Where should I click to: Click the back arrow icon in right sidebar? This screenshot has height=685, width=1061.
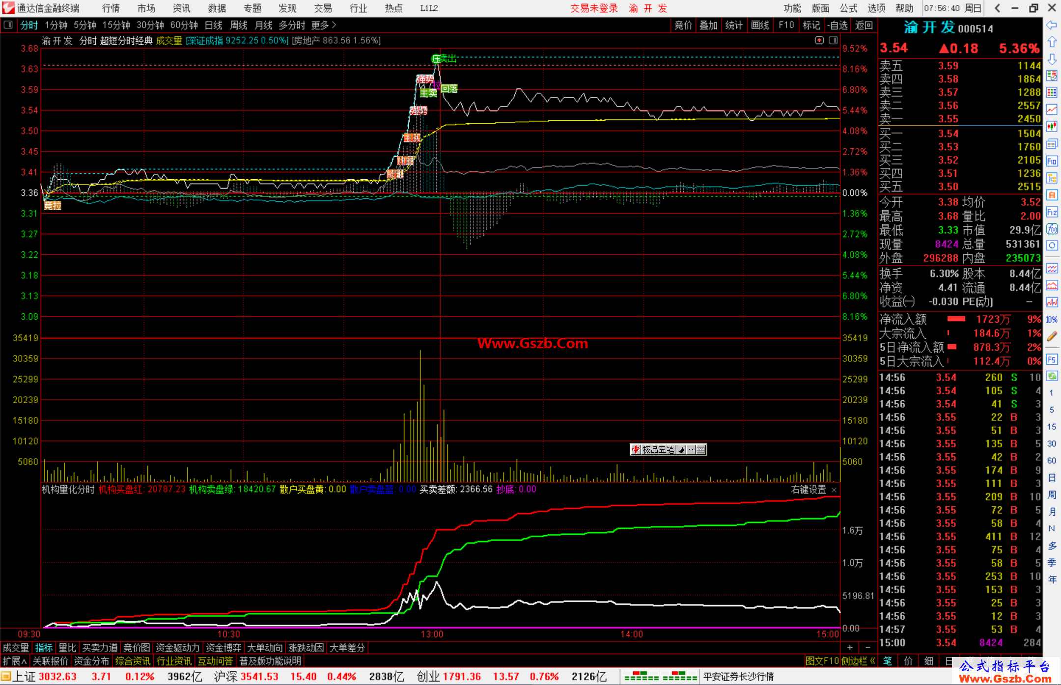pos(1052,25)
